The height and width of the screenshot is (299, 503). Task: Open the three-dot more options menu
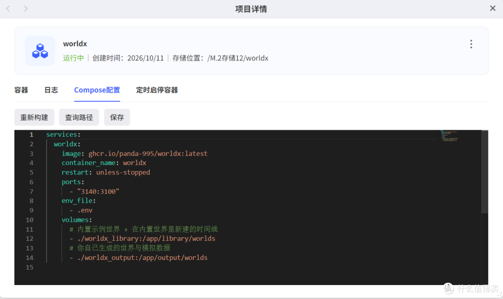coord(471,44)
